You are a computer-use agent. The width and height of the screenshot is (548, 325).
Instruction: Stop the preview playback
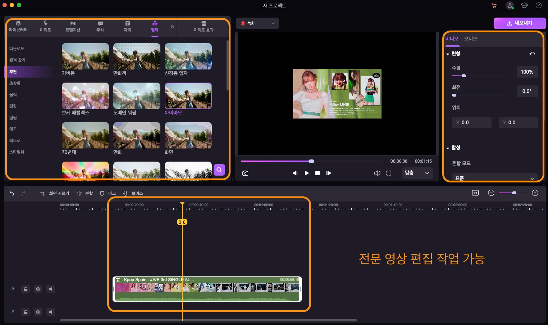point(318,173)
